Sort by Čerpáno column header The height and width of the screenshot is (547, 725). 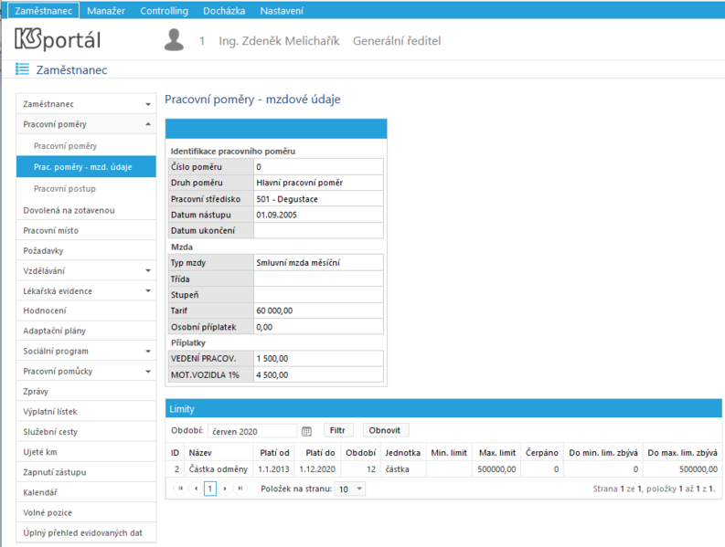click(542, 453)
